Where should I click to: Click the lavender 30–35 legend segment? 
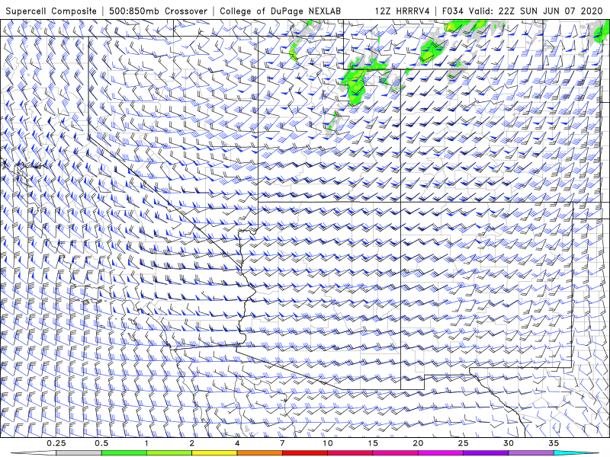(531, 453)
